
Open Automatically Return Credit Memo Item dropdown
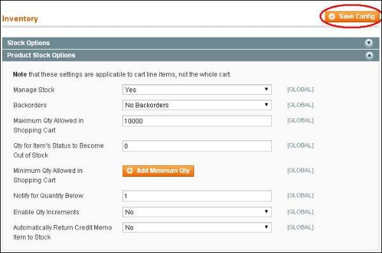point(197,228)
